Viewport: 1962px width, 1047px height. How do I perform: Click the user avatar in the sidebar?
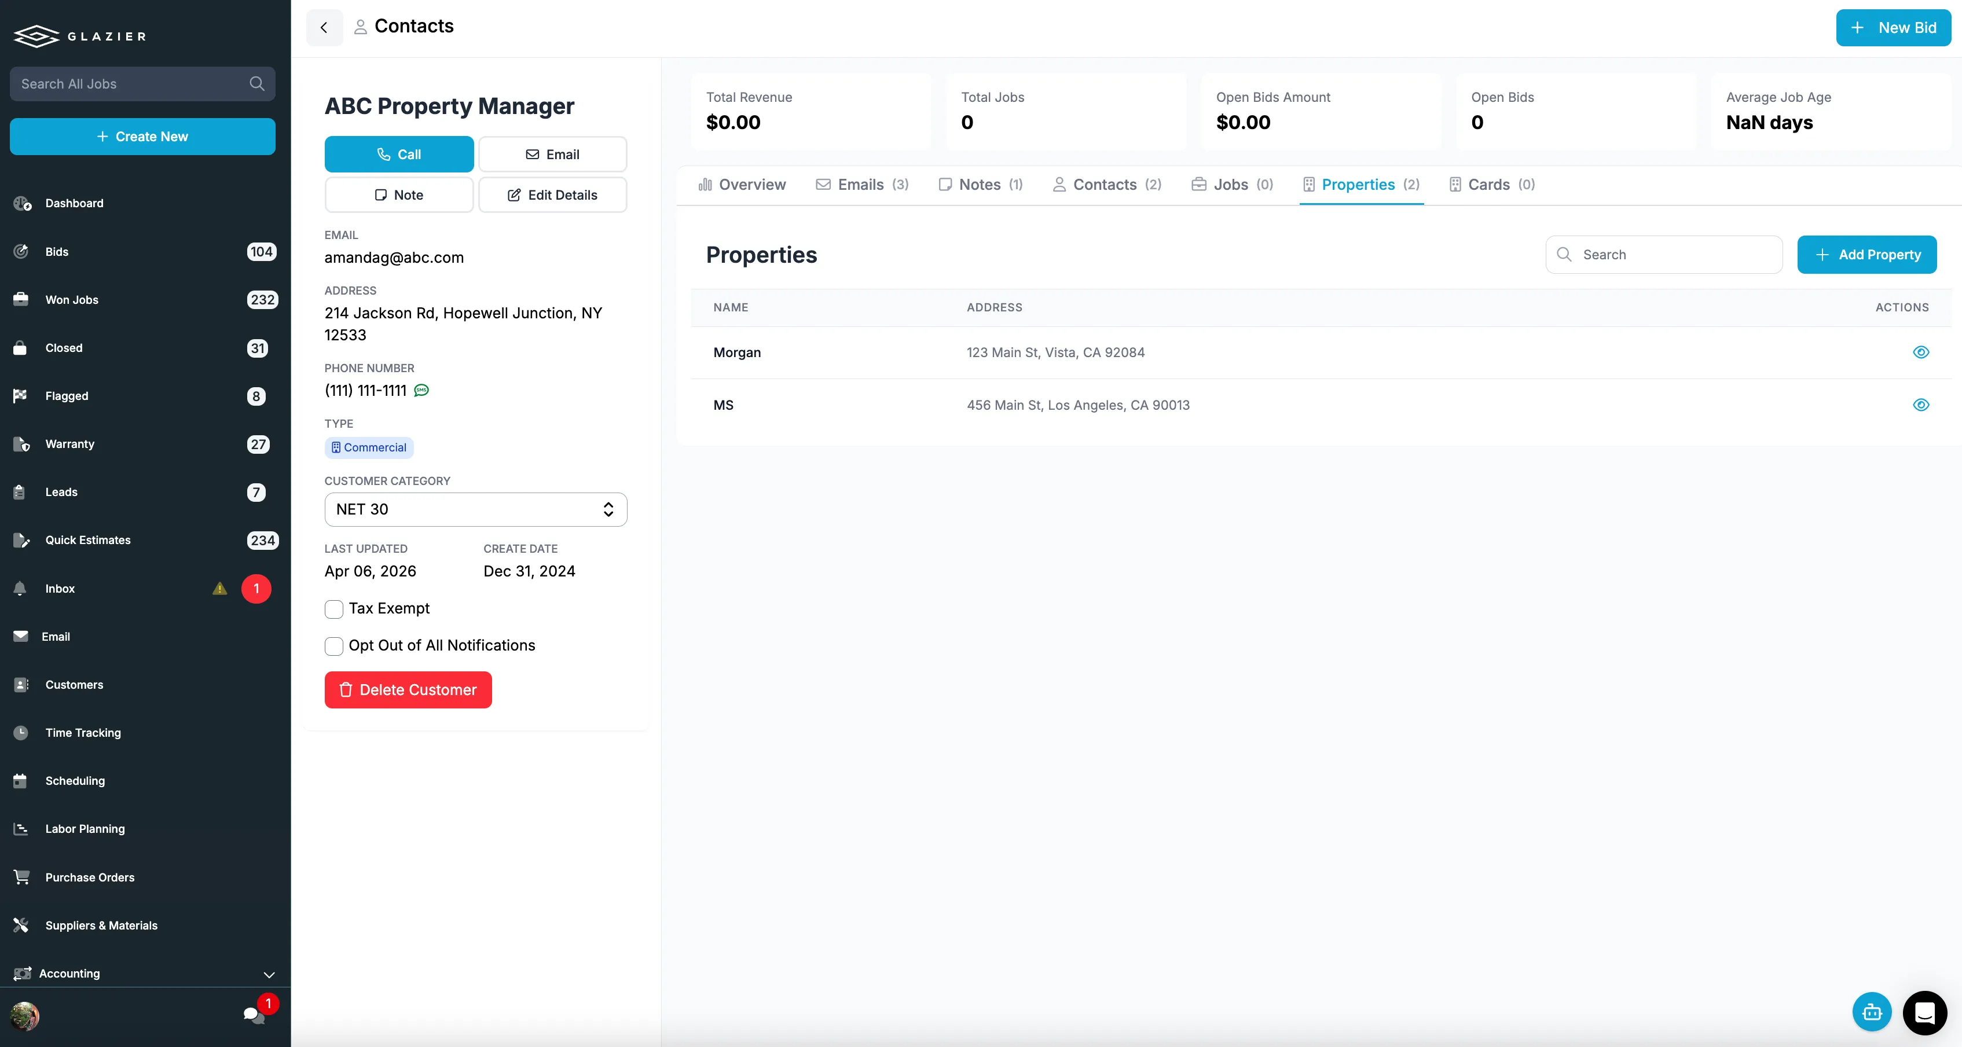(24, 1016)
